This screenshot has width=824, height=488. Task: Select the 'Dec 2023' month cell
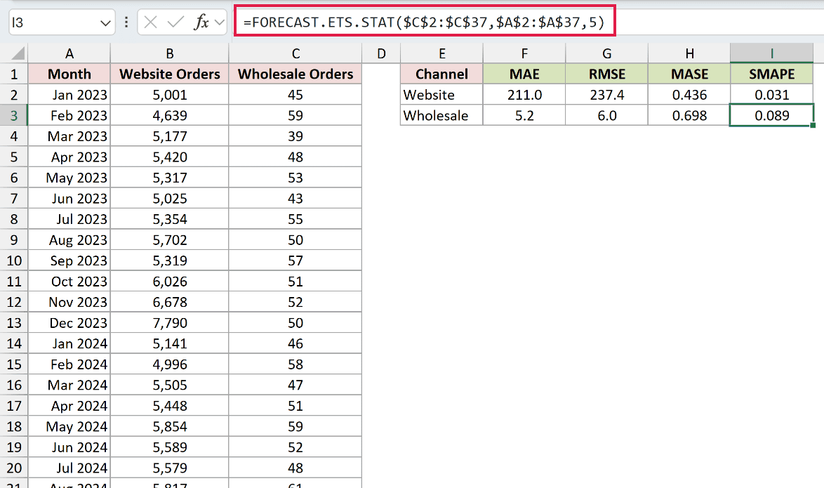[x=69, y=323]
